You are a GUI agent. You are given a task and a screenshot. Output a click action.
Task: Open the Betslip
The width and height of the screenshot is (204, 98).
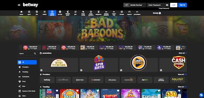tap(157, 13)
